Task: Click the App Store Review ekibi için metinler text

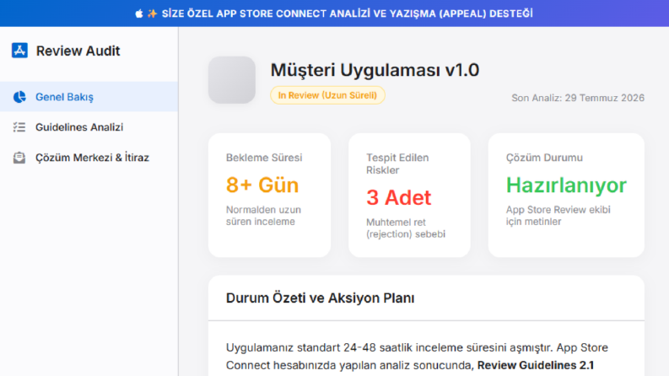Action: coord(558,216)
